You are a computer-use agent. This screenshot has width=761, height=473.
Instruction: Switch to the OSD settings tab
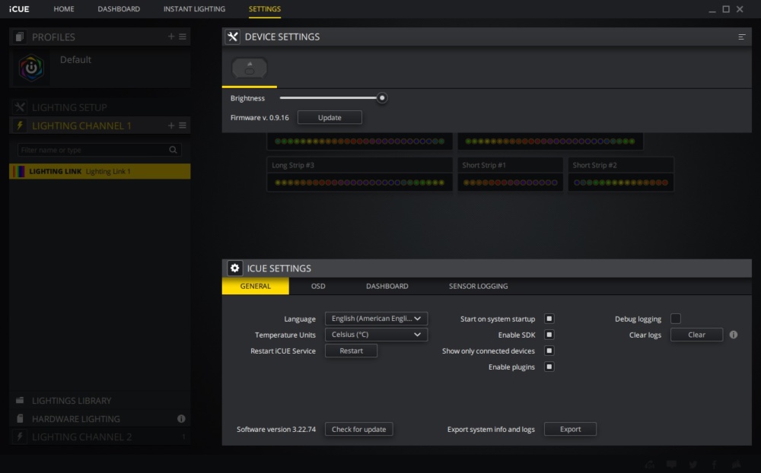click(x=318, y=286)
